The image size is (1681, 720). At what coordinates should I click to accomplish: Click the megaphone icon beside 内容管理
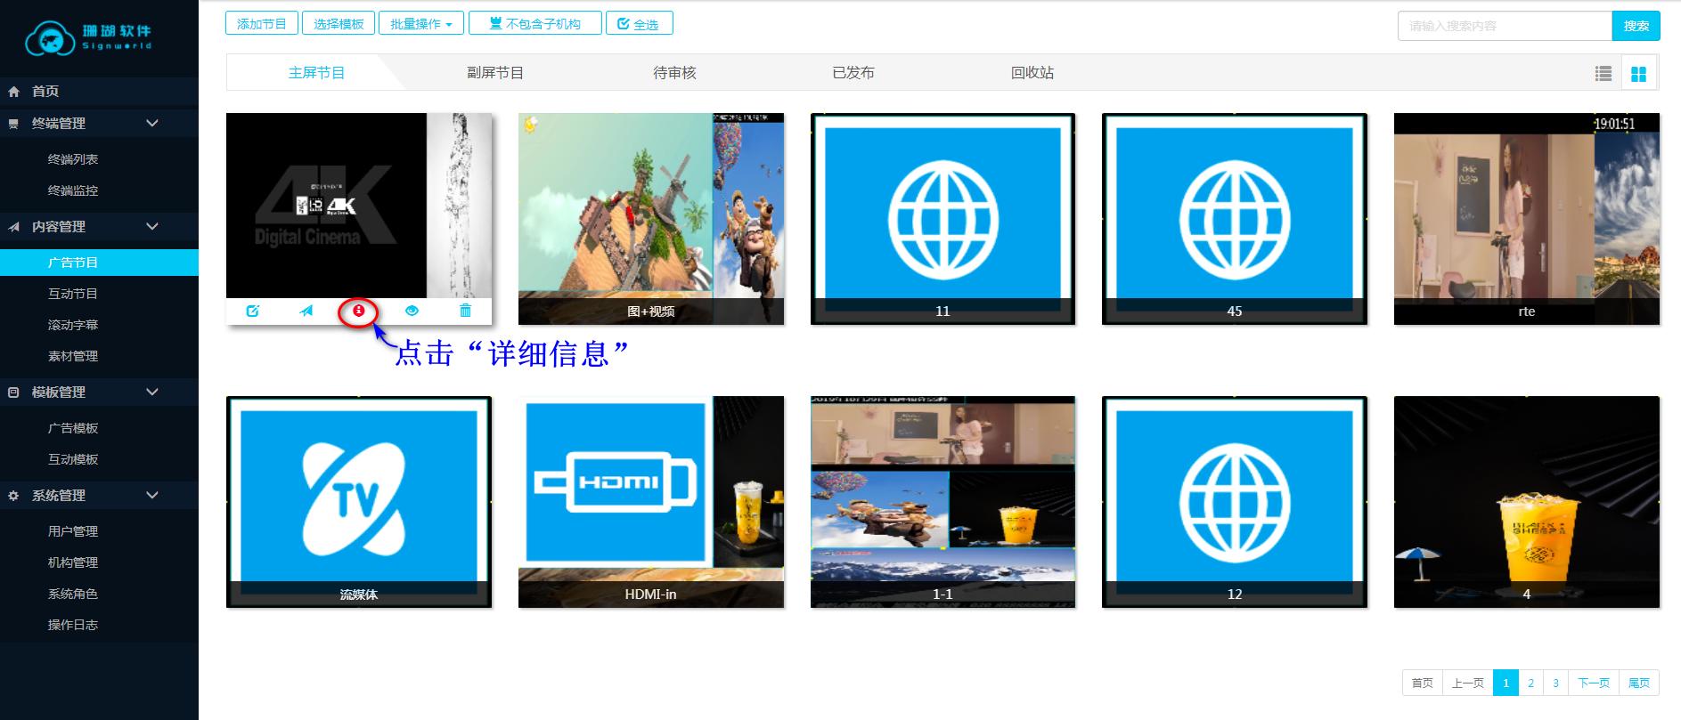pos(13,227)
